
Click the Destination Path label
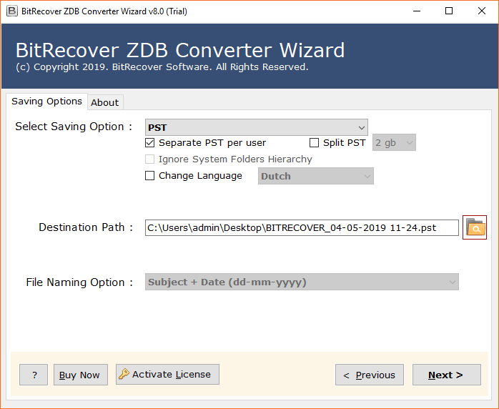pos(86,227)
